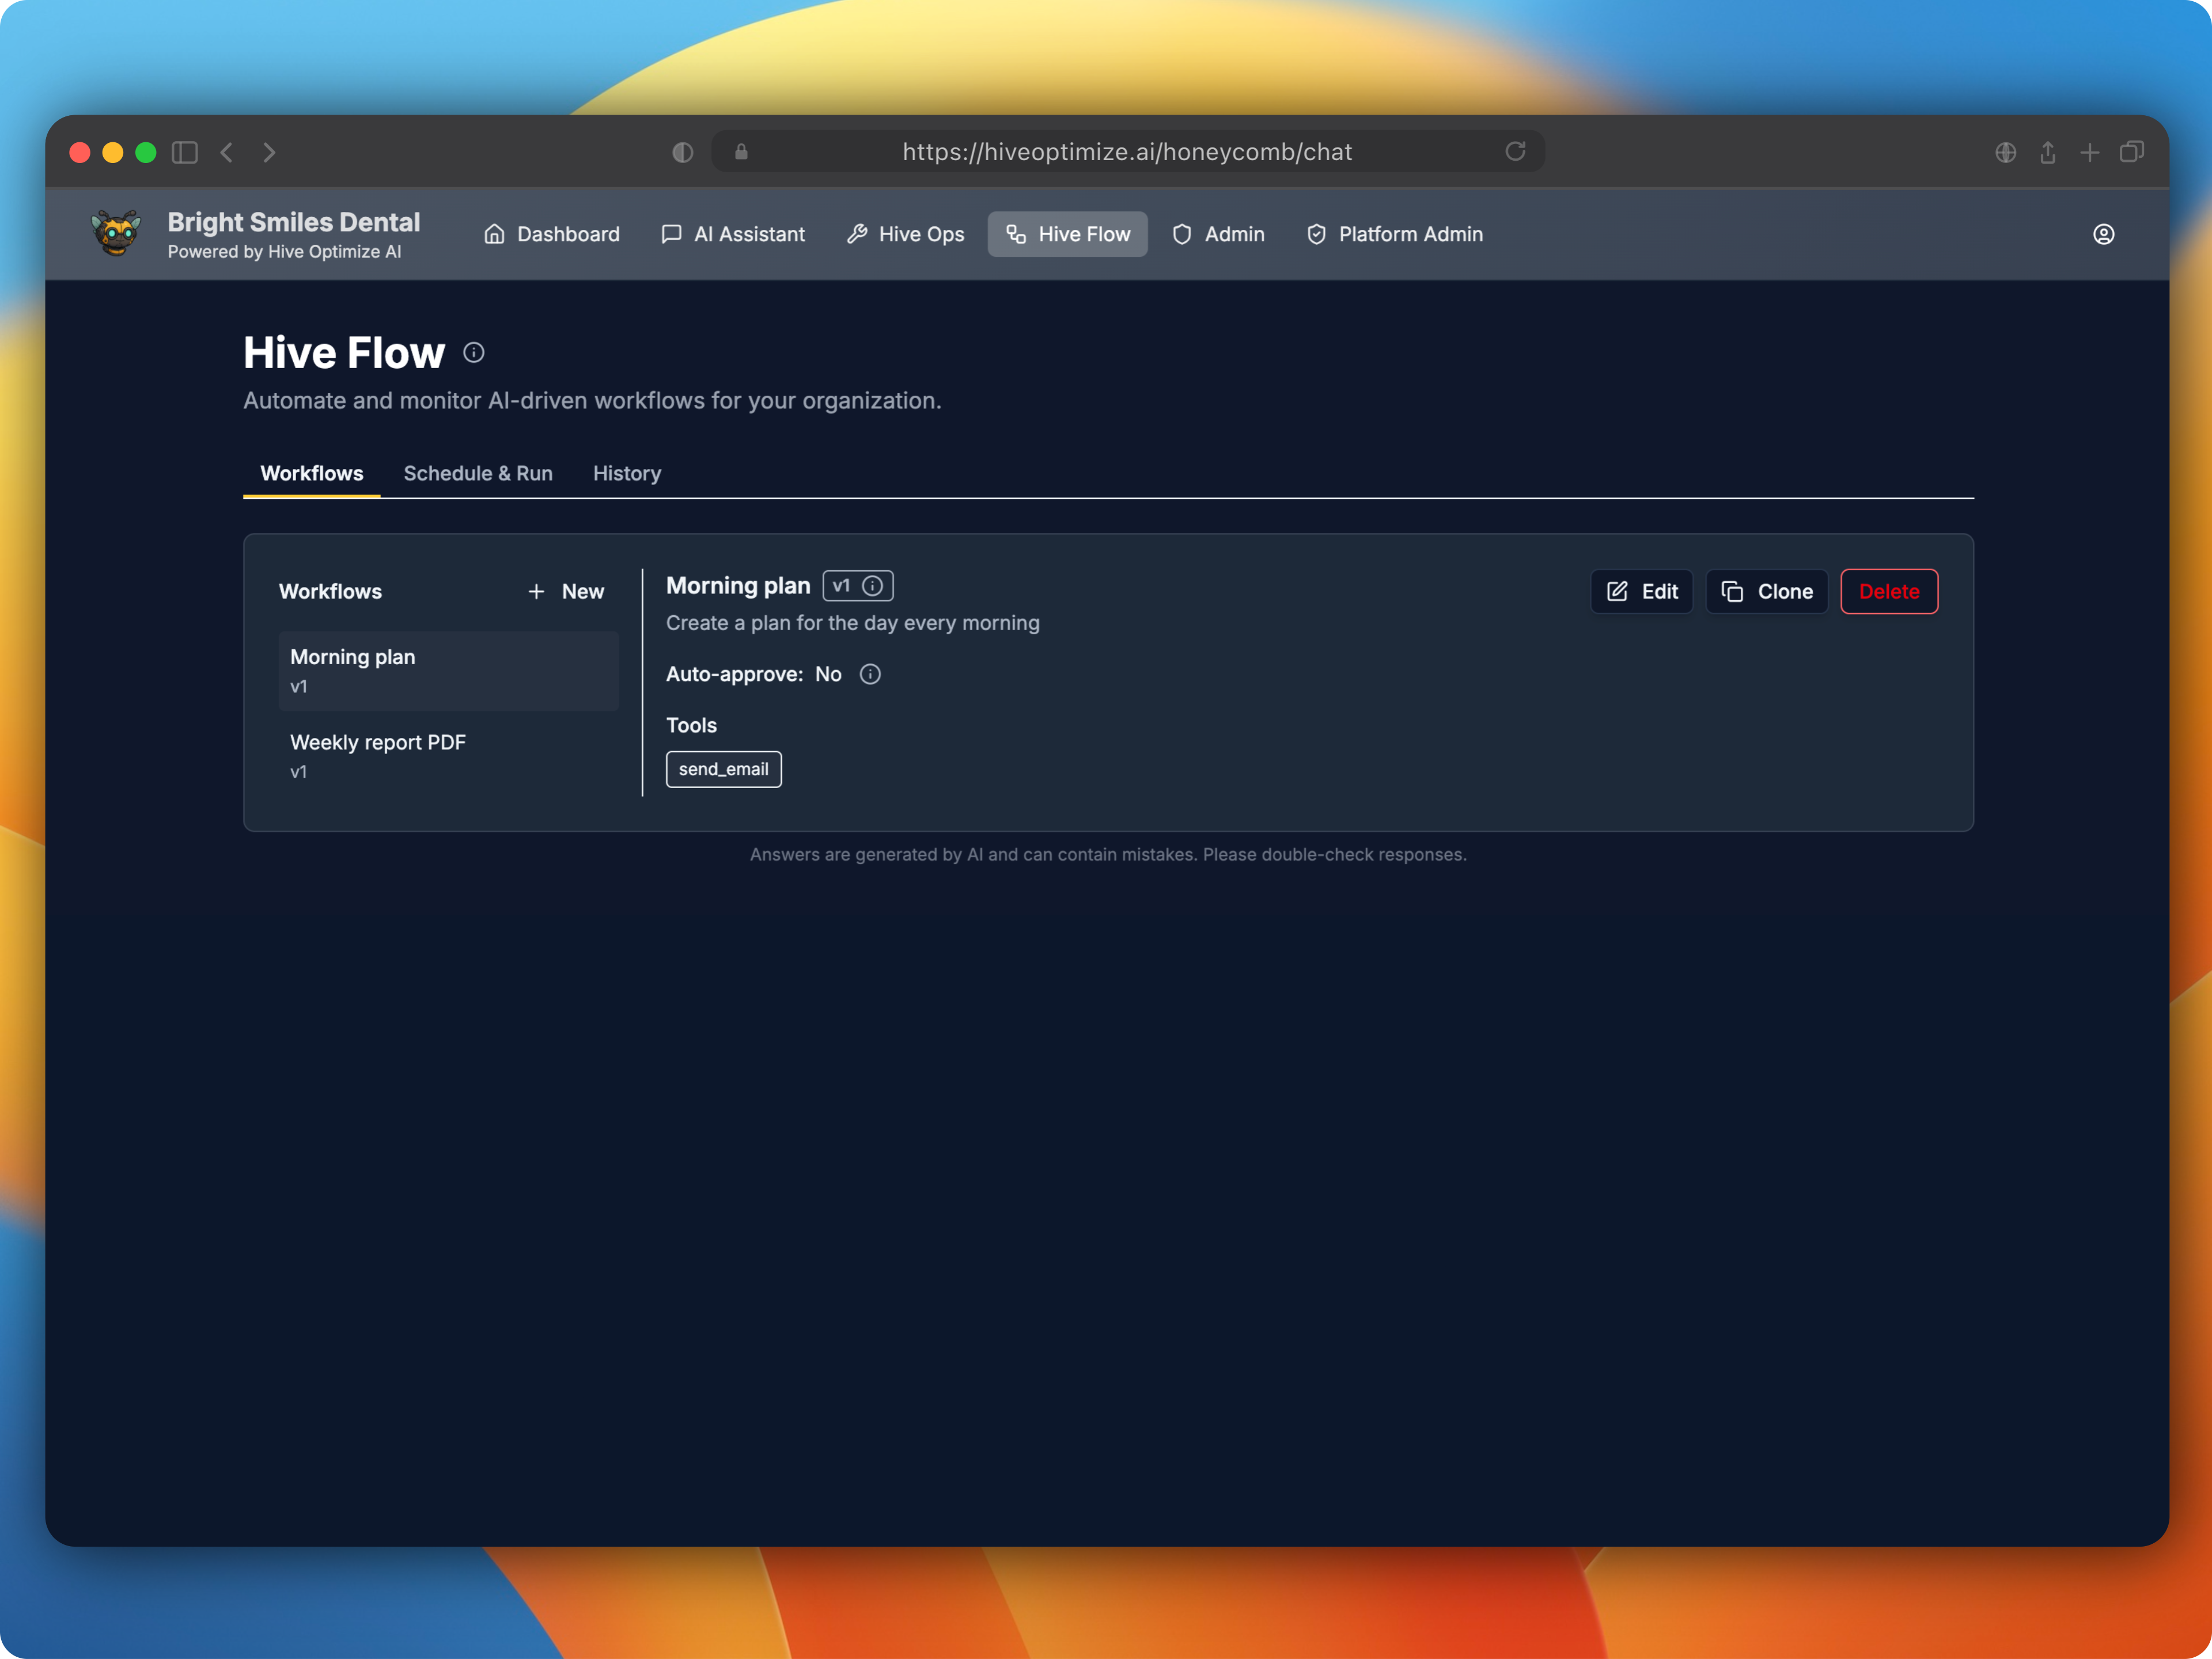The image size is (2212, 1659).
Task: Go forward in browser history
Action: (x=269, y=152)
